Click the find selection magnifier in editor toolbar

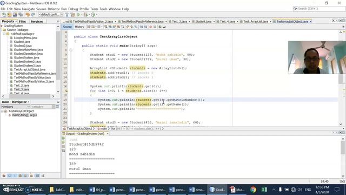tap(106, 27)
